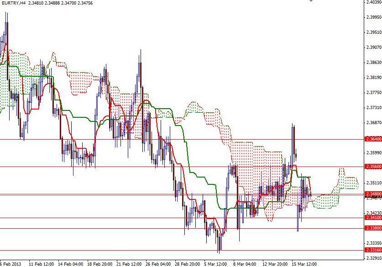Select the tall spike candle near 15 Mar
The height and width of the screenshot is (267, 382).
coord(294,141)
